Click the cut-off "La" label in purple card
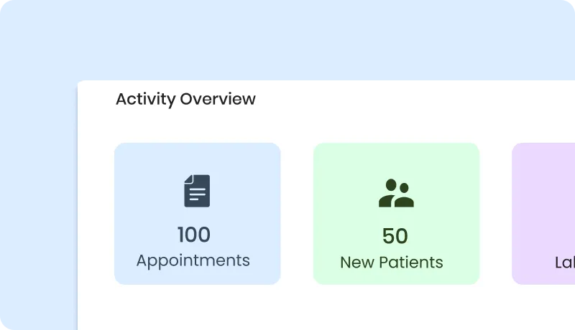 [x=563, y=263]
